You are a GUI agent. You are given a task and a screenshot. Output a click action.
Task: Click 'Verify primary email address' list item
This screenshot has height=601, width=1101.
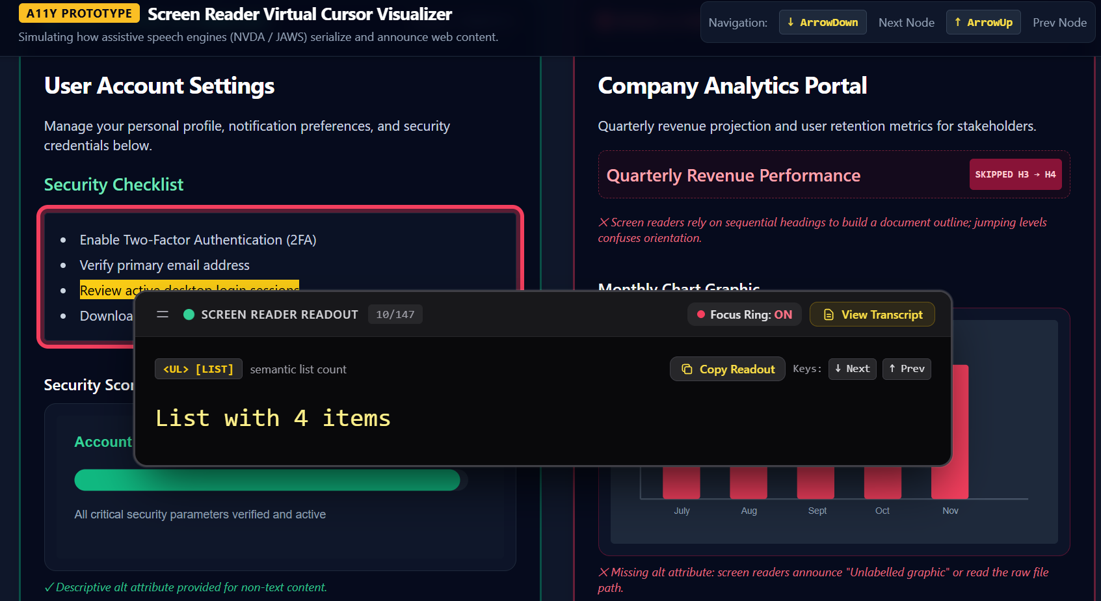click(x=165, y=265)
